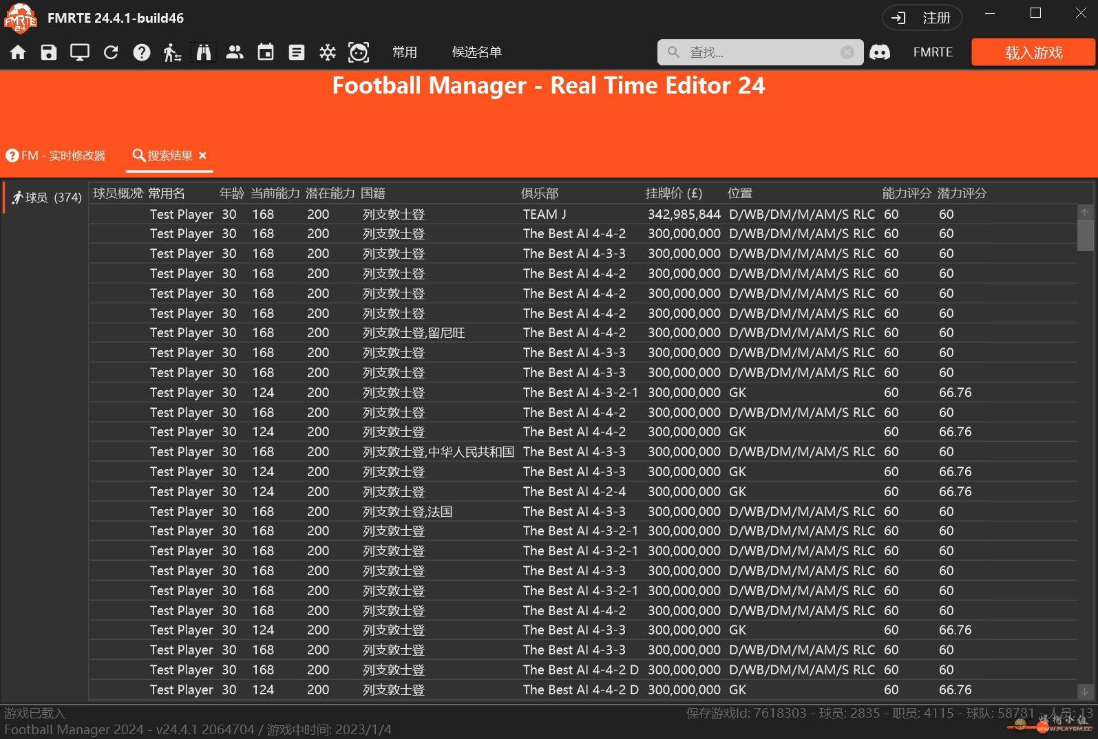Close the 搜索结果 tab

pyautogui.click(x=202, y=156)
